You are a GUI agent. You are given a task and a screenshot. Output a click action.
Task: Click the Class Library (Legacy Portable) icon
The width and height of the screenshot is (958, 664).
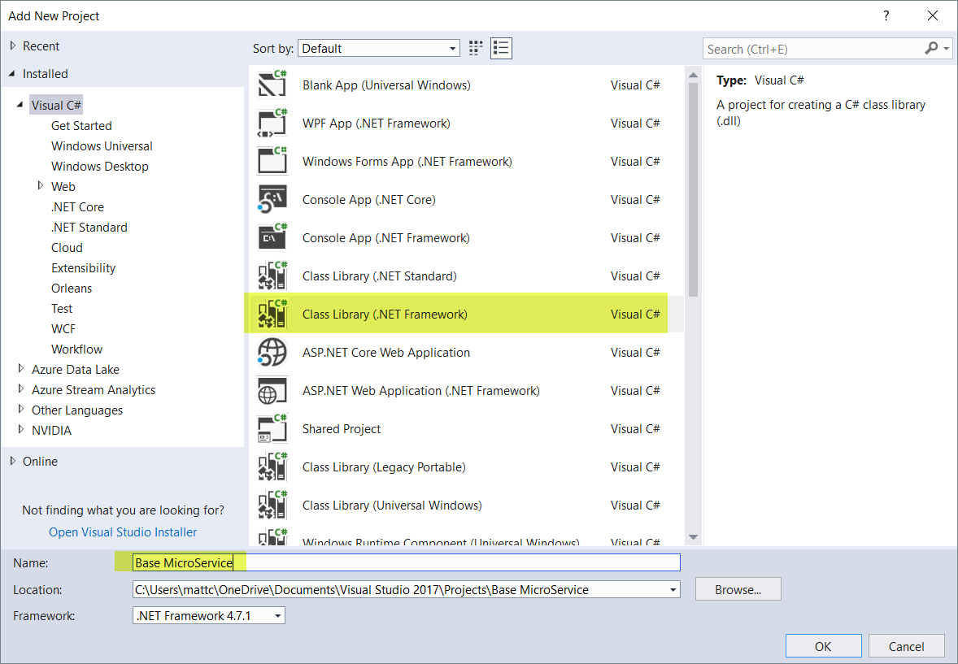tap(272, 467)
